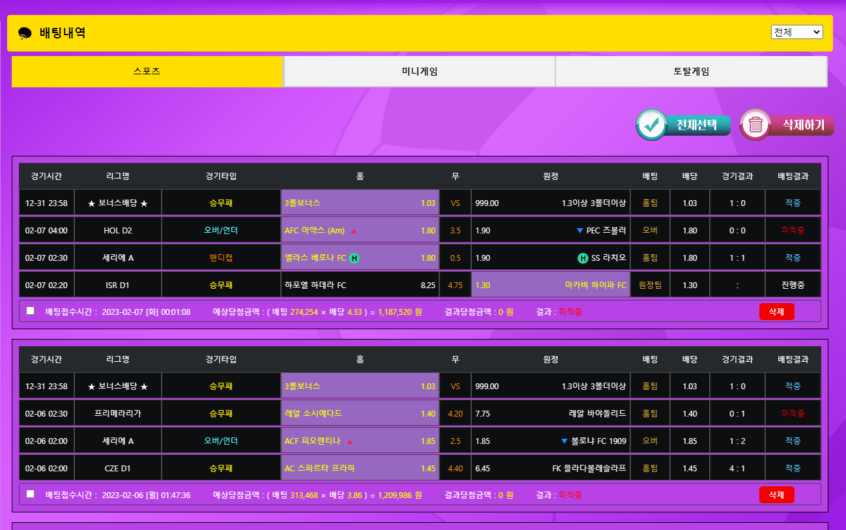Open the 전체 filter dropdown
Image resolution: width=846 pixels, height=530 pixels.
pyautogui.click(x=796, y=32)
